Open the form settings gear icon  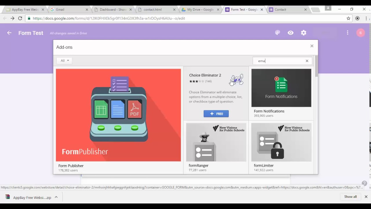(303, 33)
